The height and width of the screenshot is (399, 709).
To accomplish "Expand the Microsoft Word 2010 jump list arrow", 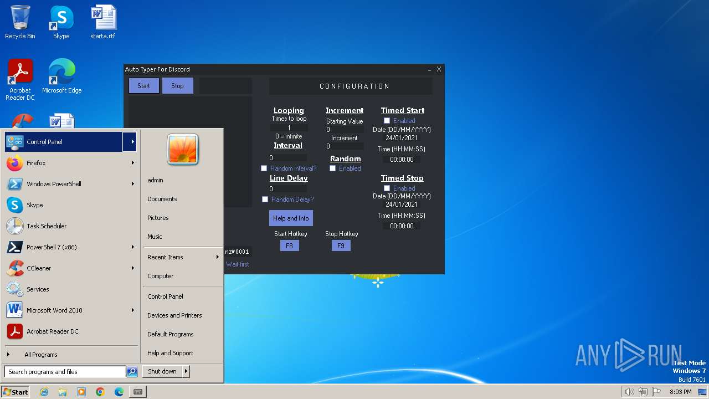I will (x=132, y=310).
